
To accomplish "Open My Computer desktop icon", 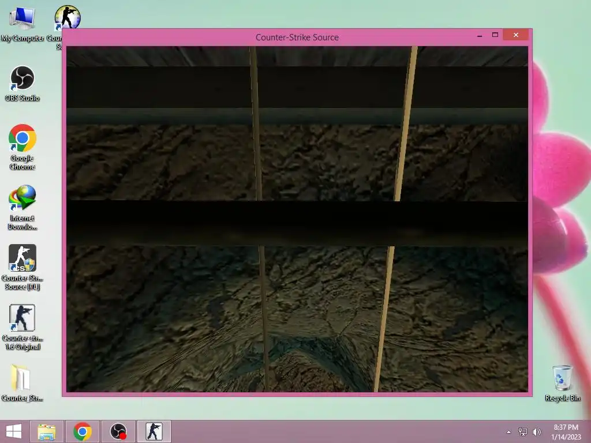I will coord(22,23).
